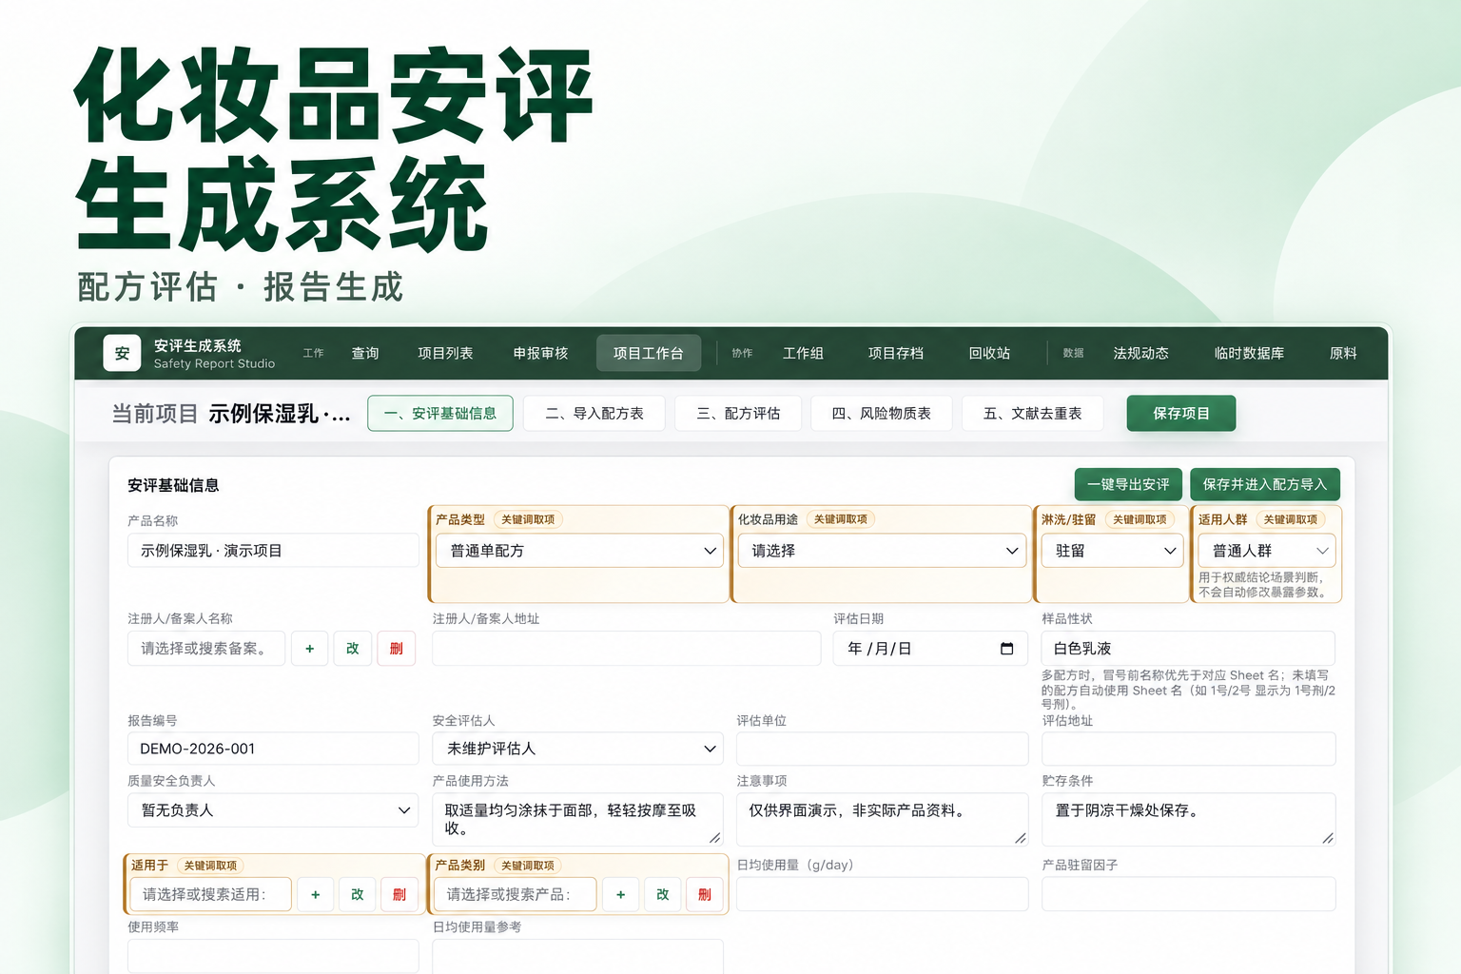Click the project title 示例保湿乳

click(x=280, y=414)
